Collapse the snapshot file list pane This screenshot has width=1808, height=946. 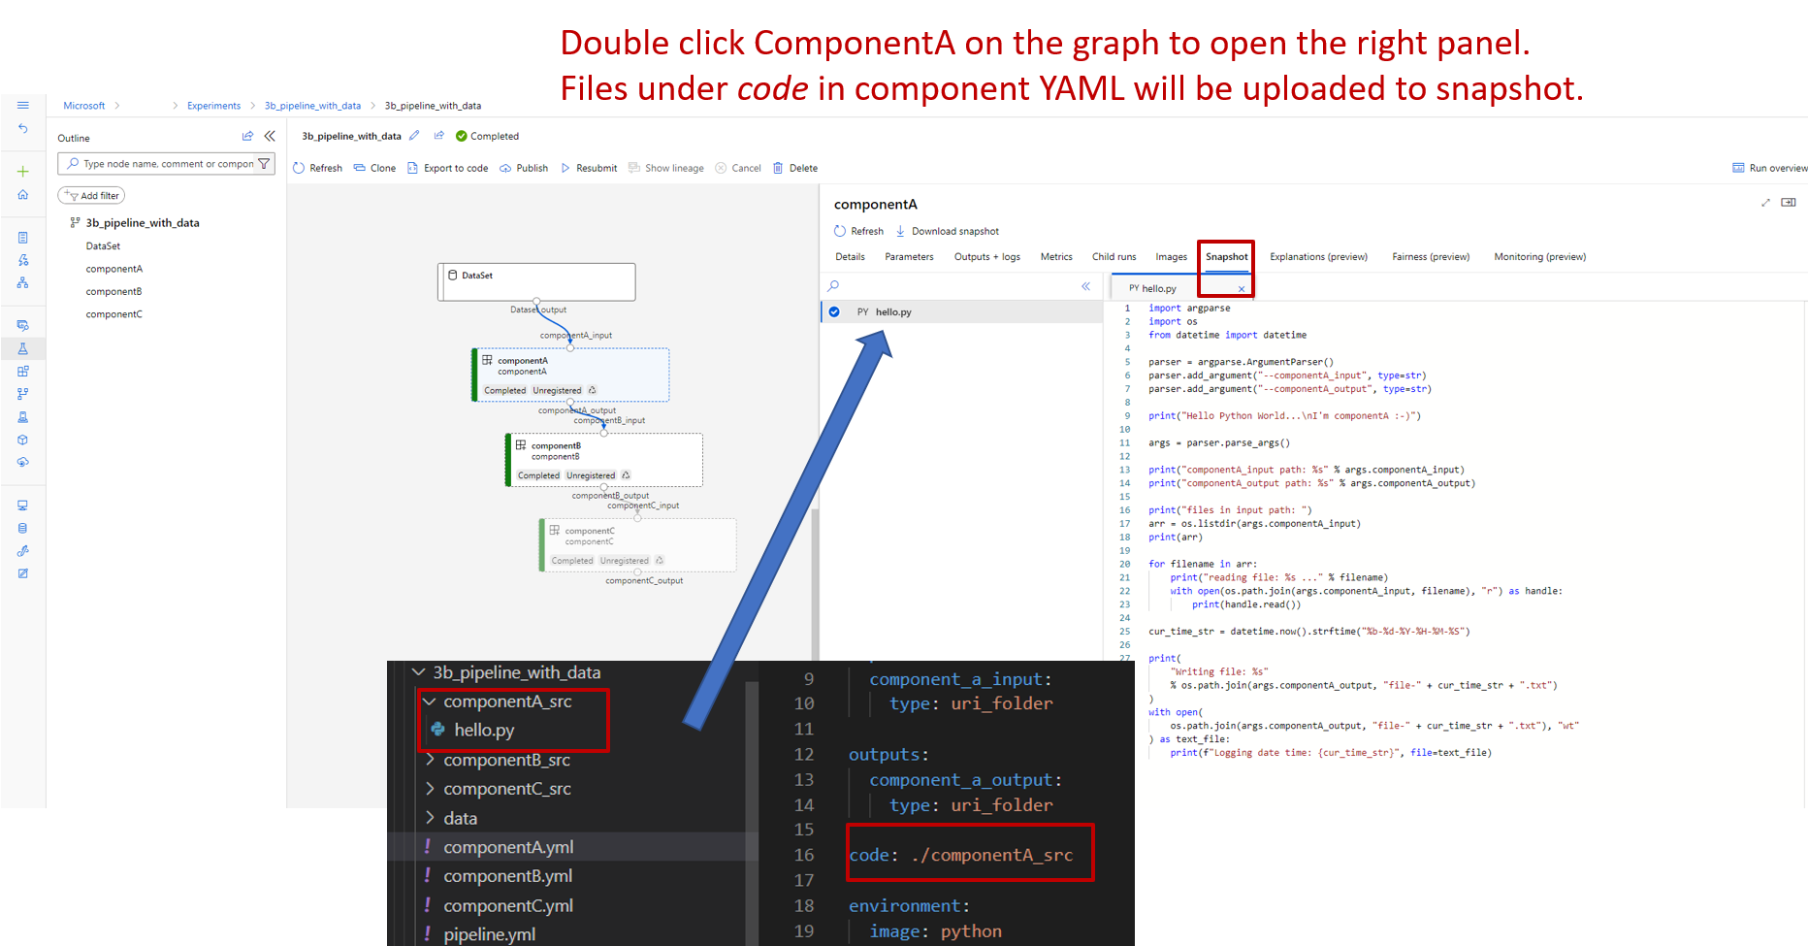pos(1086,286)
